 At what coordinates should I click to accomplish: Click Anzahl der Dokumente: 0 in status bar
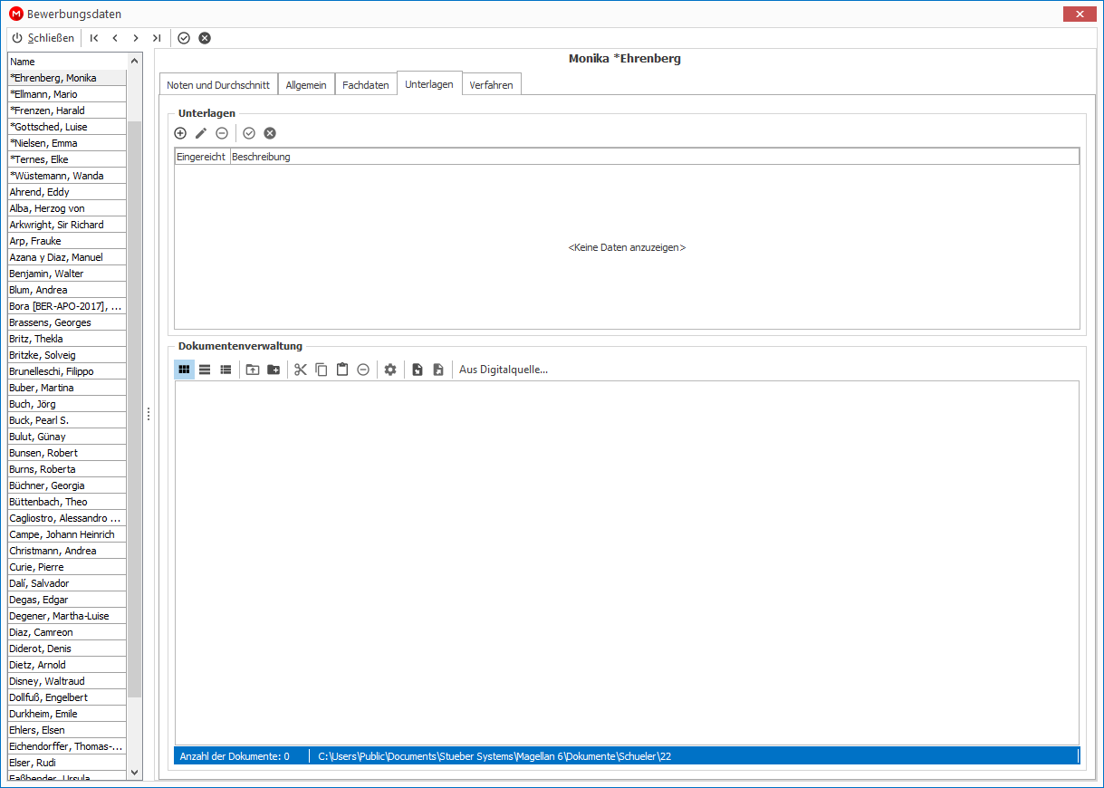[x=235, y=755]
